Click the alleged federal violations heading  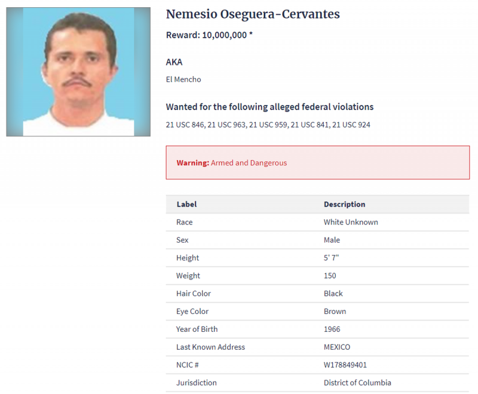[269, 107]
